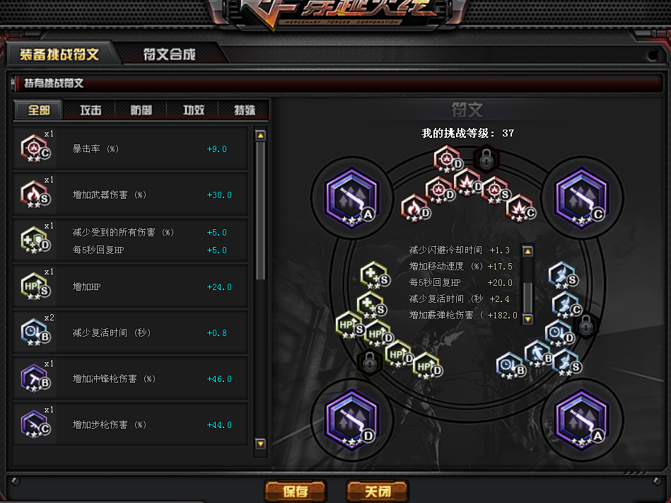Select the 暴击率 rune icon in list

click(35, 149)
